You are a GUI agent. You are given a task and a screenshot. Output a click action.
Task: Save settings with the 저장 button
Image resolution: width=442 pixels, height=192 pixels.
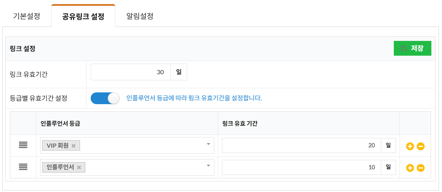click(412, 48)
